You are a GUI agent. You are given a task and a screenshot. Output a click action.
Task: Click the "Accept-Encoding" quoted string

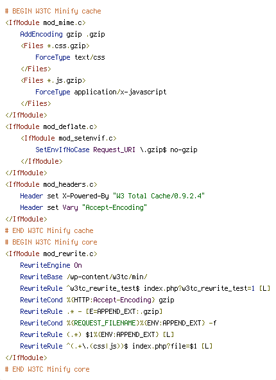114,207
